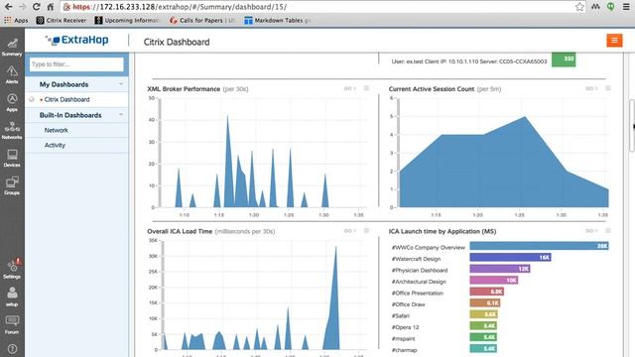Go back in the browser
635x357 pixels.
tap(8, 7)
